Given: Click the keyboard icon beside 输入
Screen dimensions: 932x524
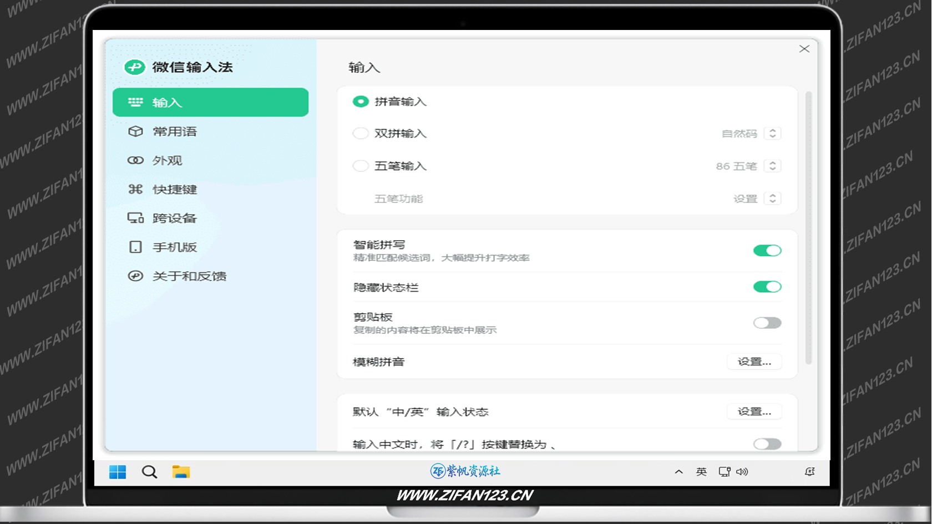Looking at the screenshot, I should tap(135, 102).
